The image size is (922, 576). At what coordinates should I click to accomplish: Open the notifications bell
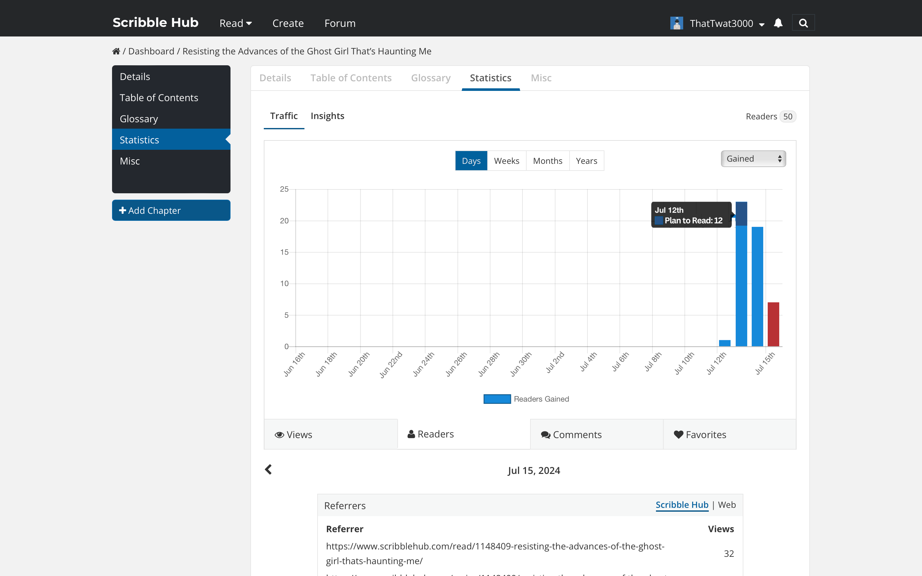(778, 23)
